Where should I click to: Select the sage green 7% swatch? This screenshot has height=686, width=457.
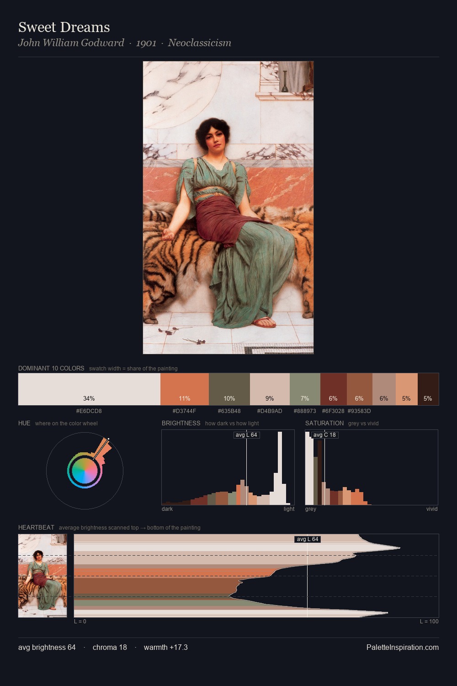point(305,389)
